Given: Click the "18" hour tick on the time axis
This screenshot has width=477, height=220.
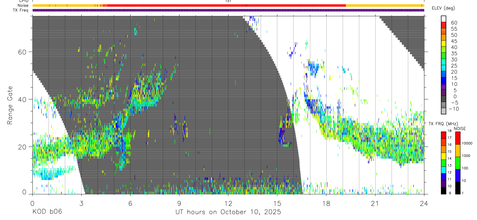Looking at the screenshot, I should pyautogui.click(x=326, y=203).
